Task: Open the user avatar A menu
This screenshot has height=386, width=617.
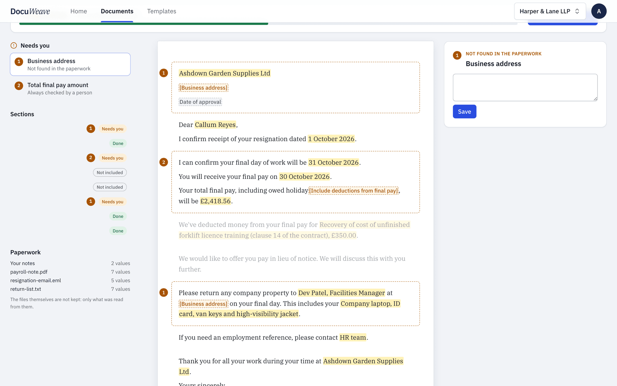Action: pyautogui.click(x=599, y=11)
